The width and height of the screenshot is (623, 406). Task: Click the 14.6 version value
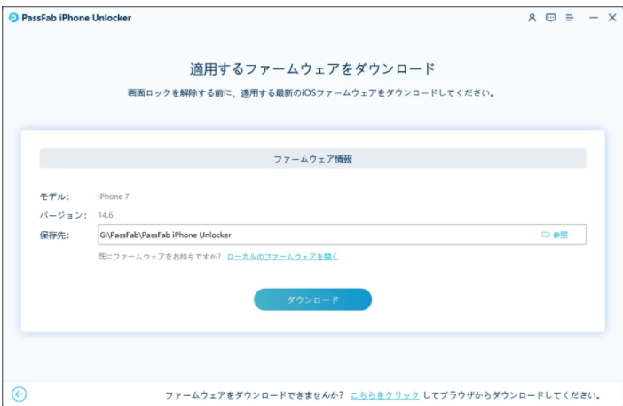pyautogui.click(x=106, y=215)
